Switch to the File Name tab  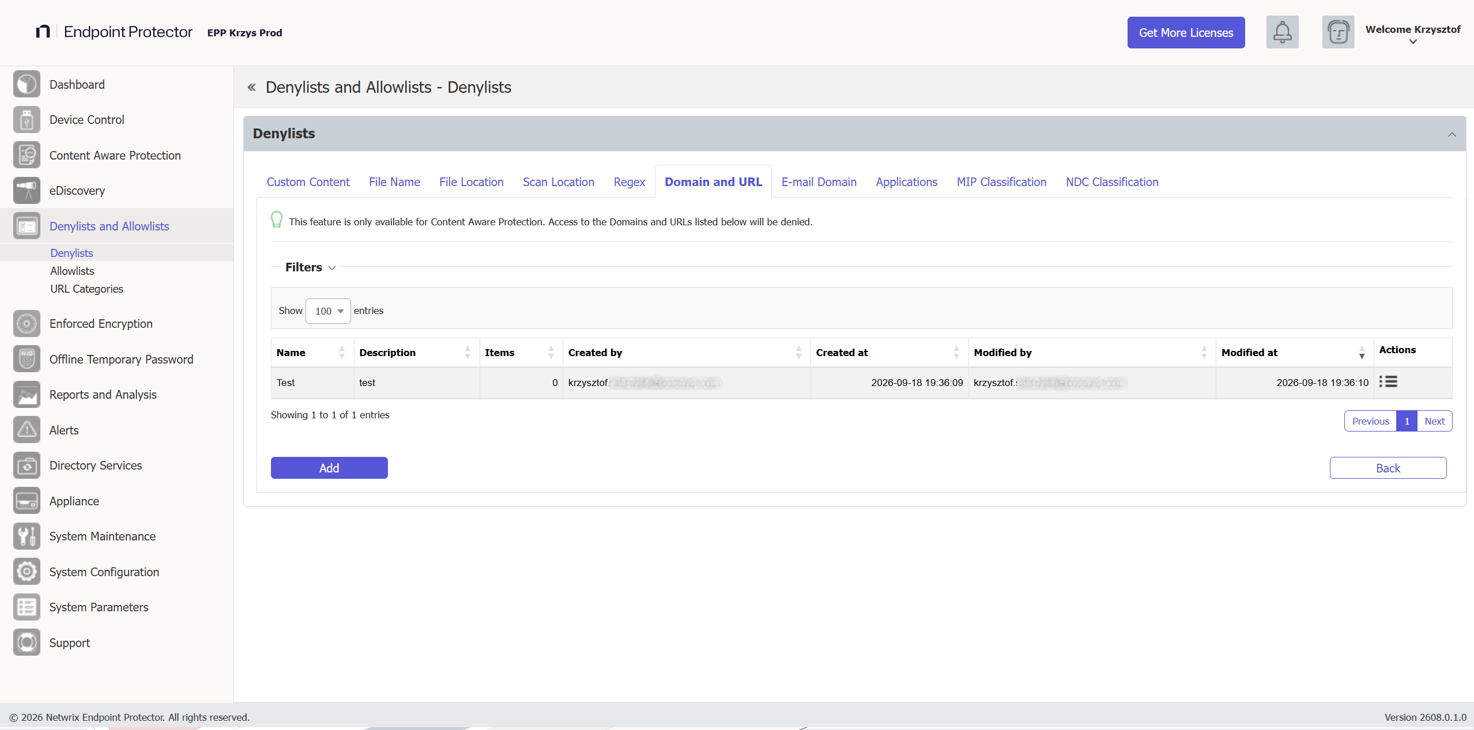tap(394, 182)
